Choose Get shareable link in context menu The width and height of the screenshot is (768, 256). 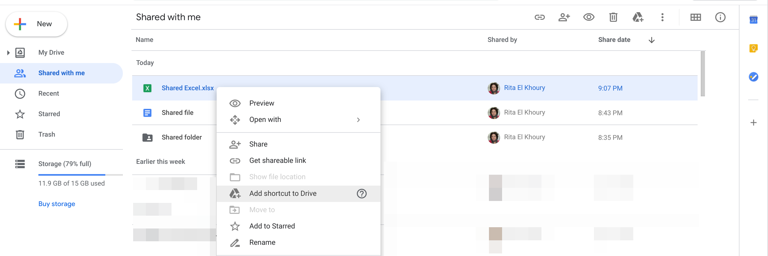click(x=299, y=161)
